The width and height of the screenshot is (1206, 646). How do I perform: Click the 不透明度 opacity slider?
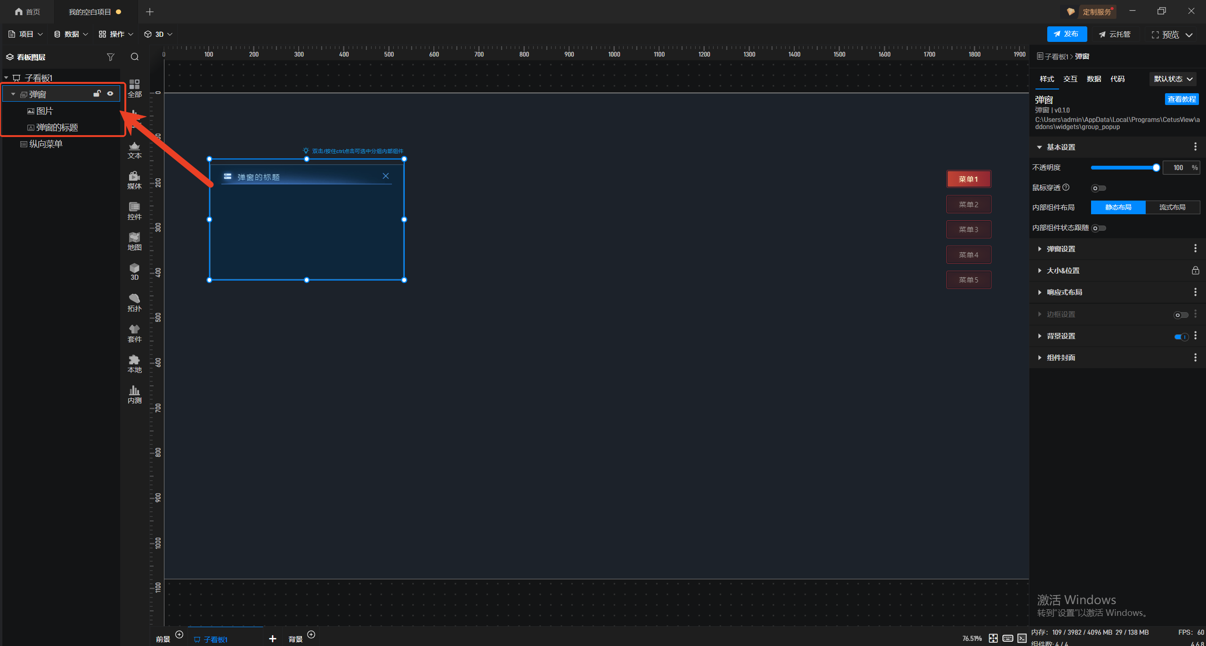pyautogui.click(x=1124, y=168)
